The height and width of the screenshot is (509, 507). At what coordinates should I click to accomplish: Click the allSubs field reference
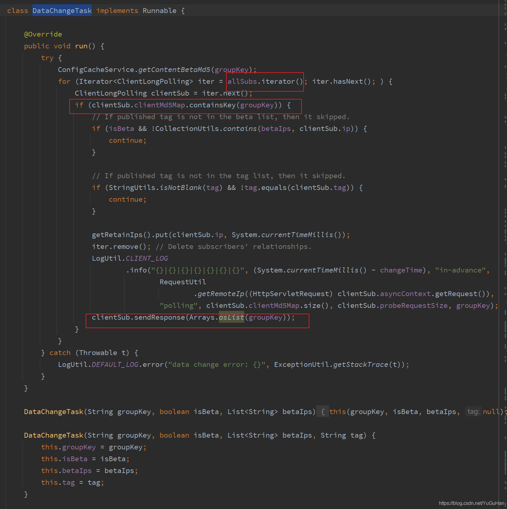(242, 81)
